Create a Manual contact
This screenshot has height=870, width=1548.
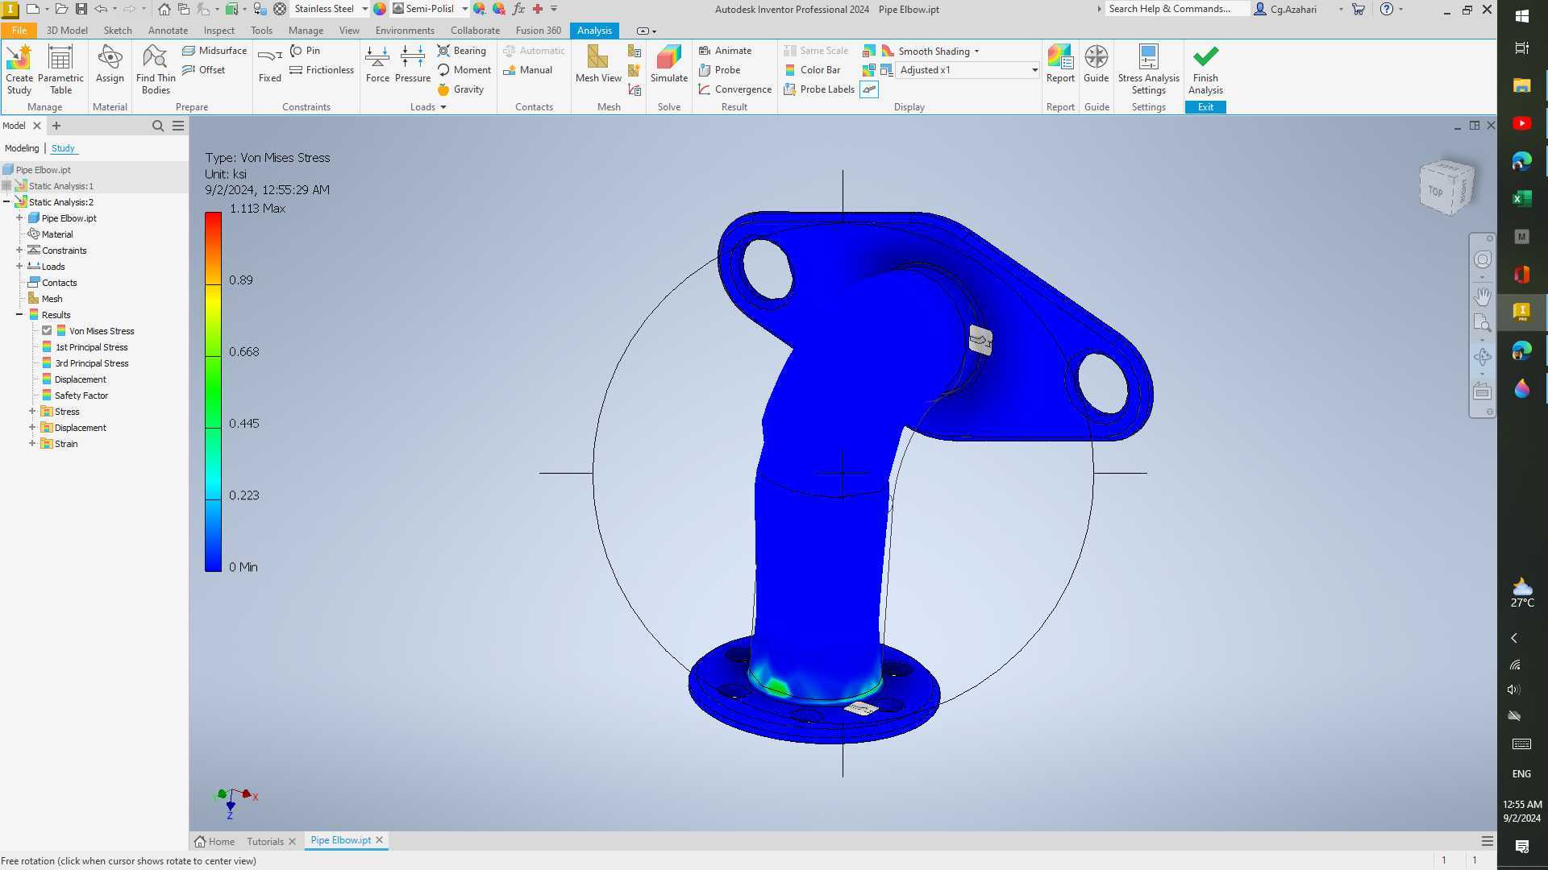(528, 69)
